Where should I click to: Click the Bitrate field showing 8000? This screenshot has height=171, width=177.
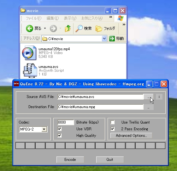[x=66, y=122]
